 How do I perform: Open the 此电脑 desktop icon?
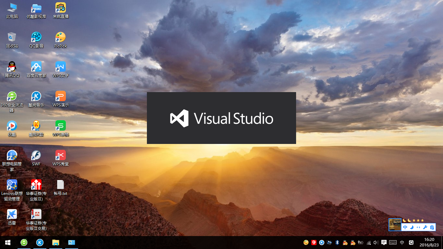(12, 10)
